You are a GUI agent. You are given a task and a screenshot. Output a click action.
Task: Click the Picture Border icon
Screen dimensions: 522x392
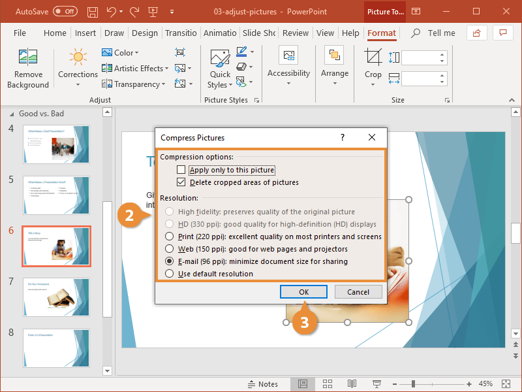point(242,52)
